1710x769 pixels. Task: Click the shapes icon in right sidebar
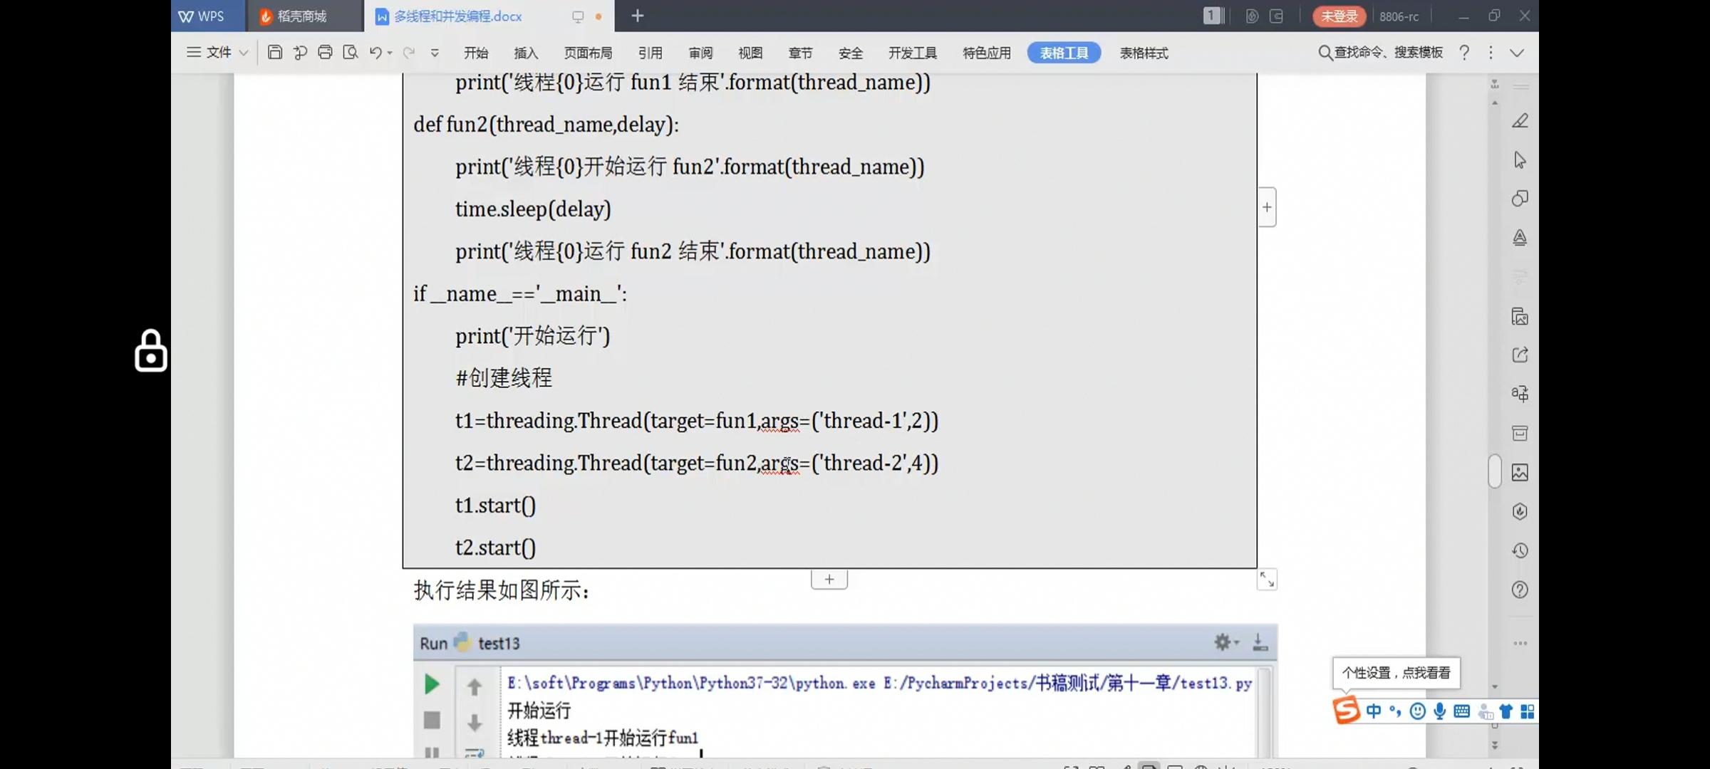coord(1520,198)
